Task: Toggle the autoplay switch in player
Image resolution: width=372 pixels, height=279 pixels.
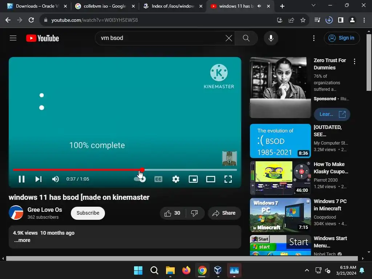Action: click(140, 179)
